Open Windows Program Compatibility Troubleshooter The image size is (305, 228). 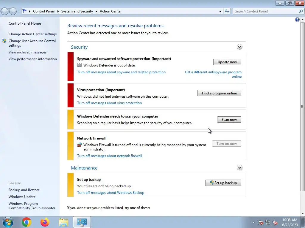pyautogui.click(x=32, y=206)
